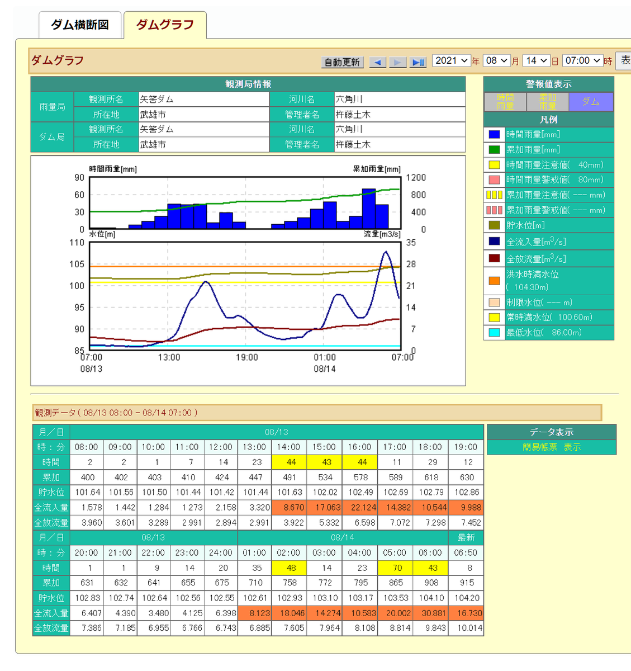Click the 14:00 time column header

click(x=289, y=447)
